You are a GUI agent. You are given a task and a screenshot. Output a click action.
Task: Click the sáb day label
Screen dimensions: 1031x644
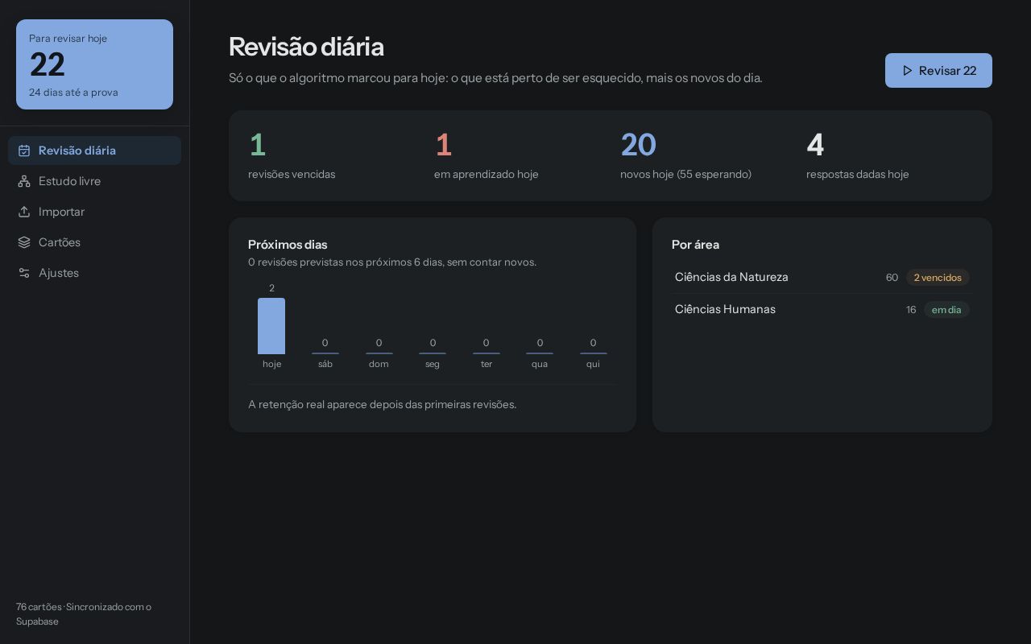click(x=325, y=364)
